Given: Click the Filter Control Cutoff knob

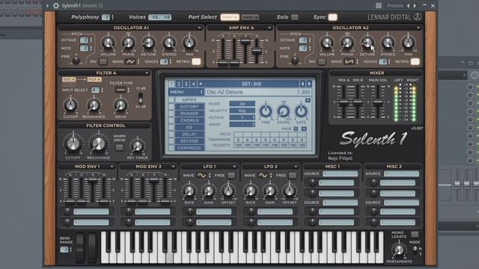Looking at the screenshot, I should point(73,144).
